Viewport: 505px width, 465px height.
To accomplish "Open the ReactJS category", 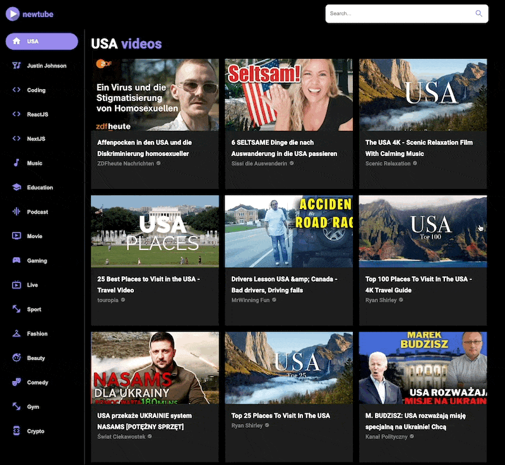I will click(42, 114).
